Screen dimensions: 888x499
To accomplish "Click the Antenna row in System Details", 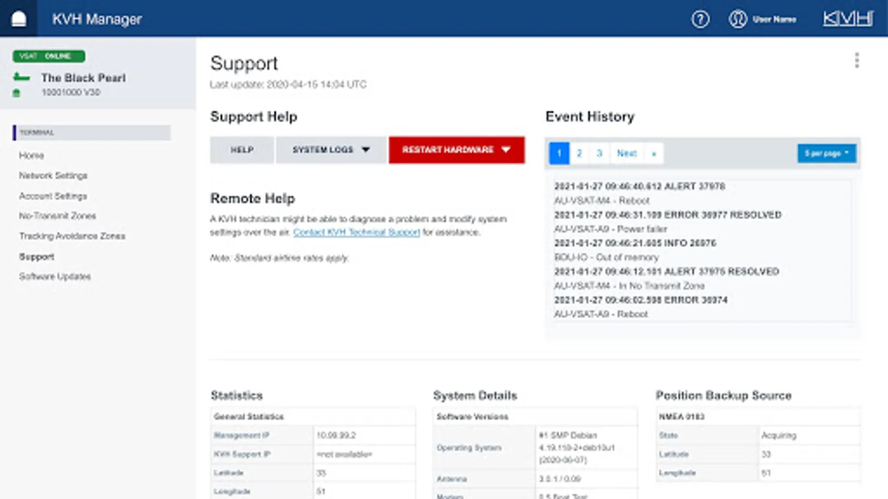I will pyautogui.click(x=536, y=478).
